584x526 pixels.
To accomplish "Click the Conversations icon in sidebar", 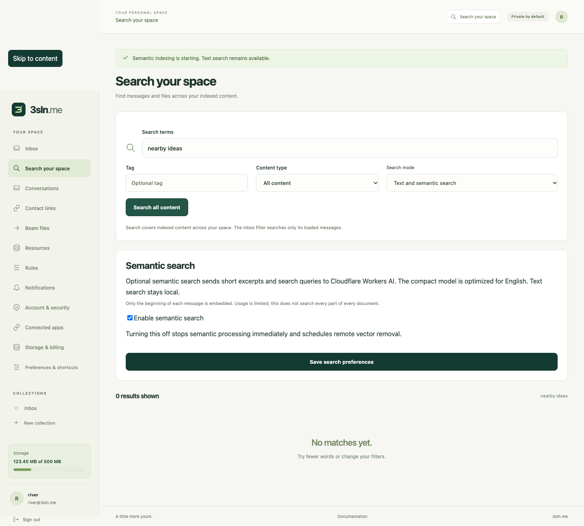I will pos(17,188).
